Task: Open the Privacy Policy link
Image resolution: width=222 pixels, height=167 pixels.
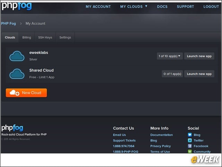Action: click(161, 146)
